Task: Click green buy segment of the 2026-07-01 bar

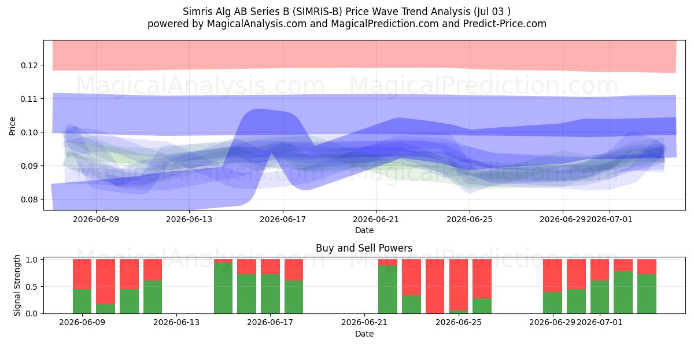Action: pyautogui.click(x=600, y=297)
